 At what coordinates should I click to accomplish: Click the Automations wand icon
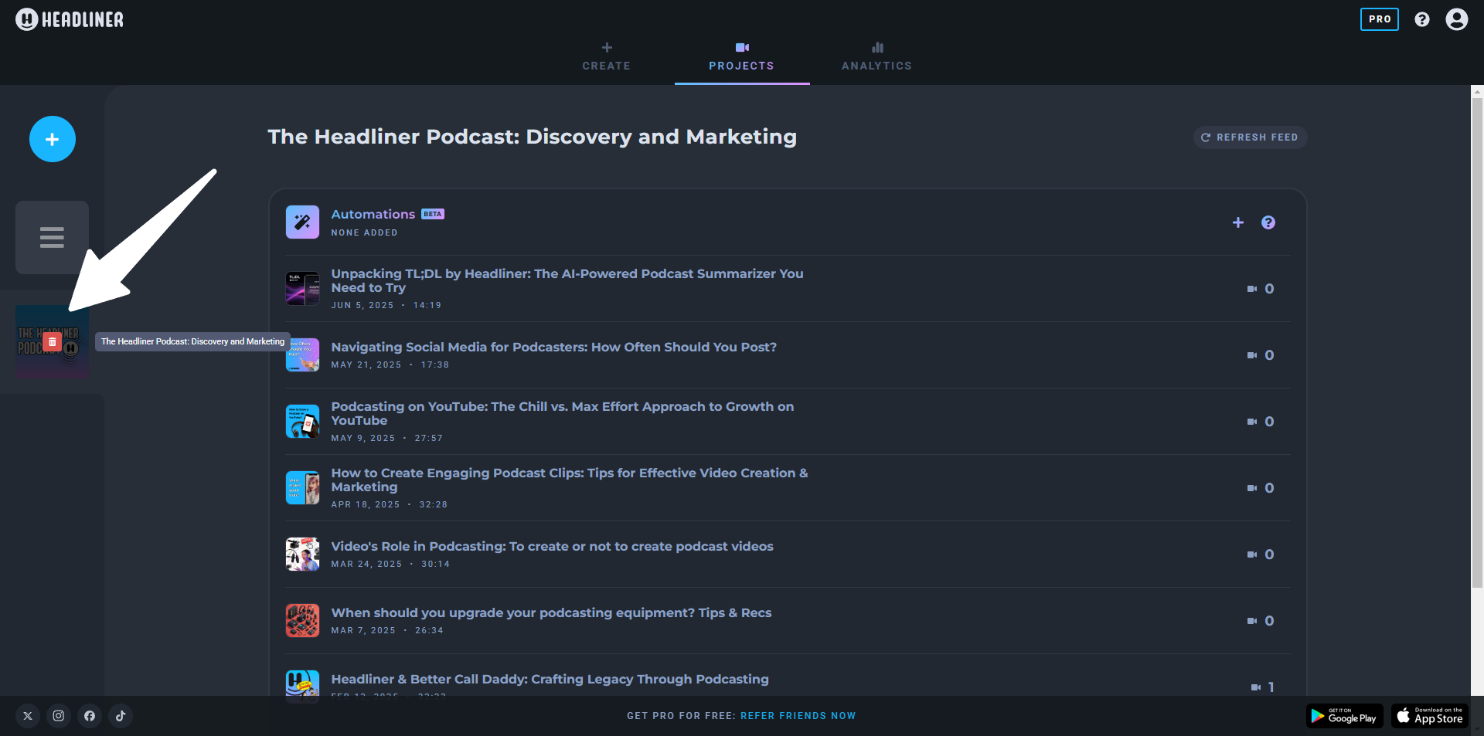tap(302, 222)
